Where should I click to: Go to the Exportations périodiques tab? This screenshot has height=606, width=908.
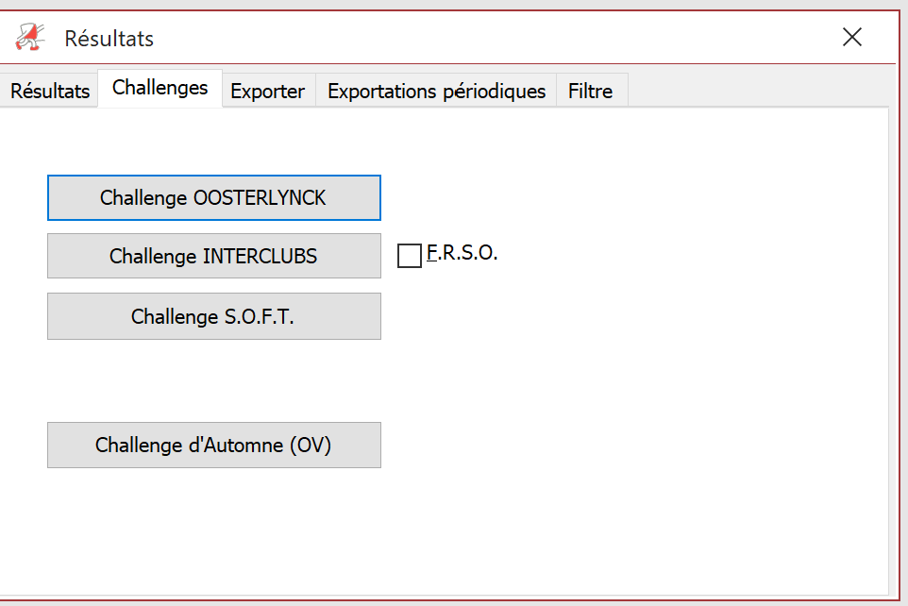pyautogui.click(x=437, y=91)
